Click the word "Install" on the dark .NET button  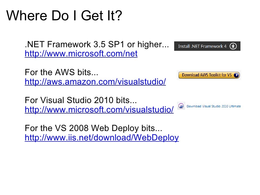point(184,46)
